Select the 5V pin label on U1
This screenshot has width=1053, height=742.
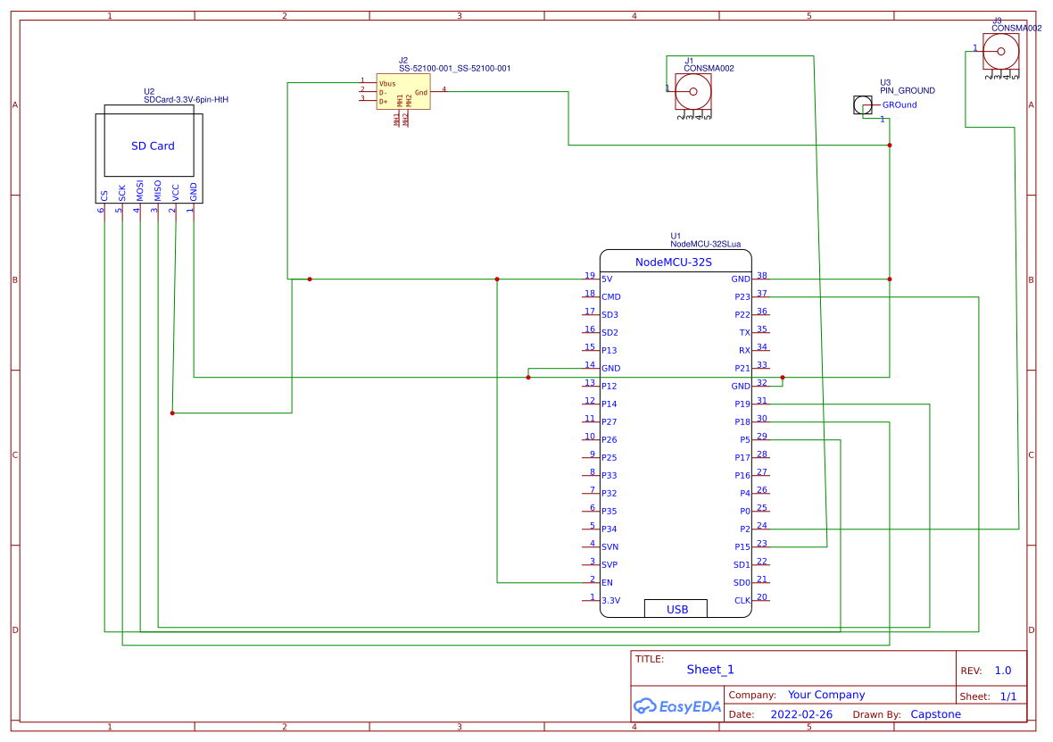point(607,279)
